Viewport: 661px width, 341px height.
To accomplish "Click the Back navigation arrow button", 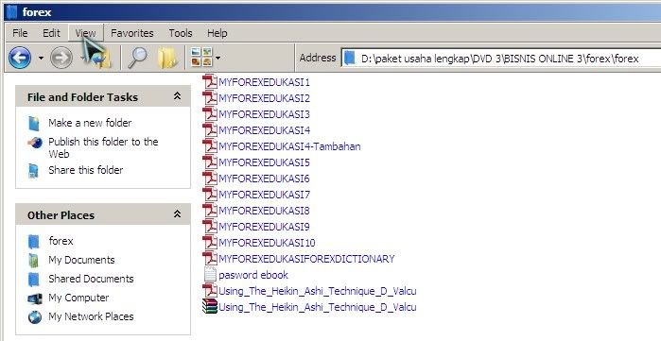I will coord(20,58).
